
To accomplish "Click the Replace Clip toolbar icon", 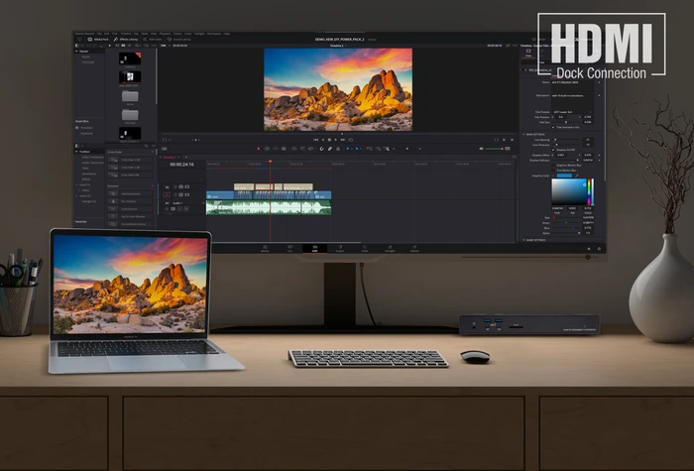I will pyautogui.click(x=310, y=149).
